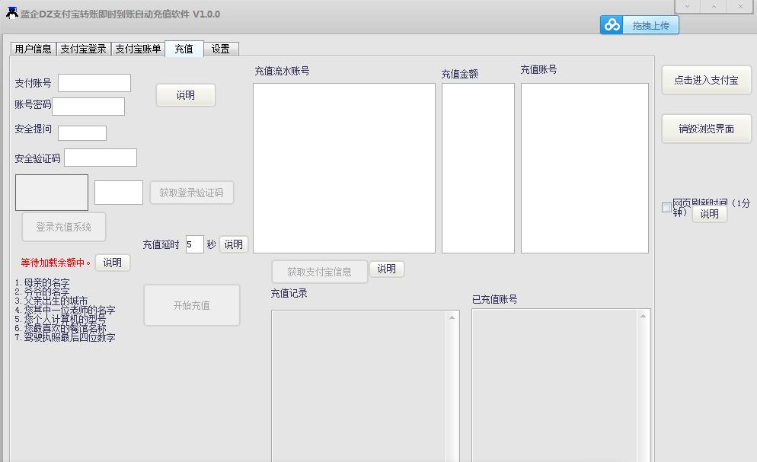Enable the 网页刷新时间 checkbox
757x462 pixels.
(x=666, y=207)
